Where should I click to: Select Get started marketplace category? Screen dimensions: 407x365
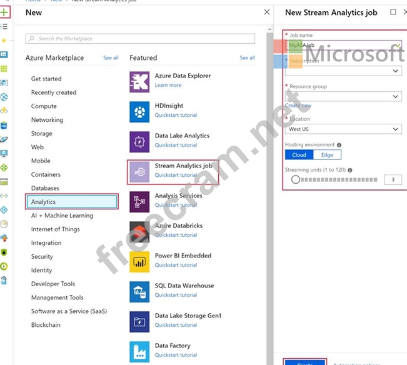(x=46, y=79)
